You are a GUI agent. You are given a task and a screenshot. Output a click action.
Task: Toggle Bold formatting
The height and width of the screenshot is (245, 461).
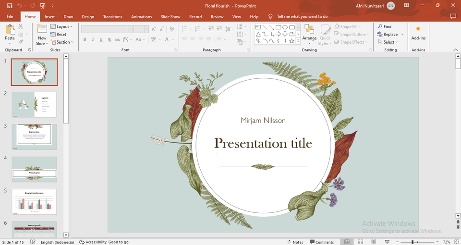pos(85,39)
